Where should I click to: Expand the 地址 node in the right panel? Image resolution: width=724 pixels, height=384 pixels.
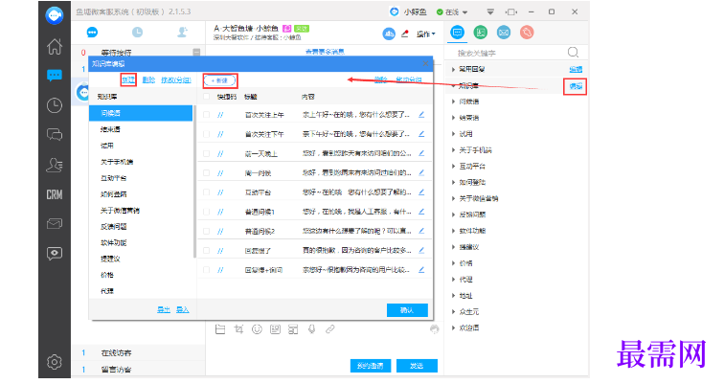[x=453, y=295]
